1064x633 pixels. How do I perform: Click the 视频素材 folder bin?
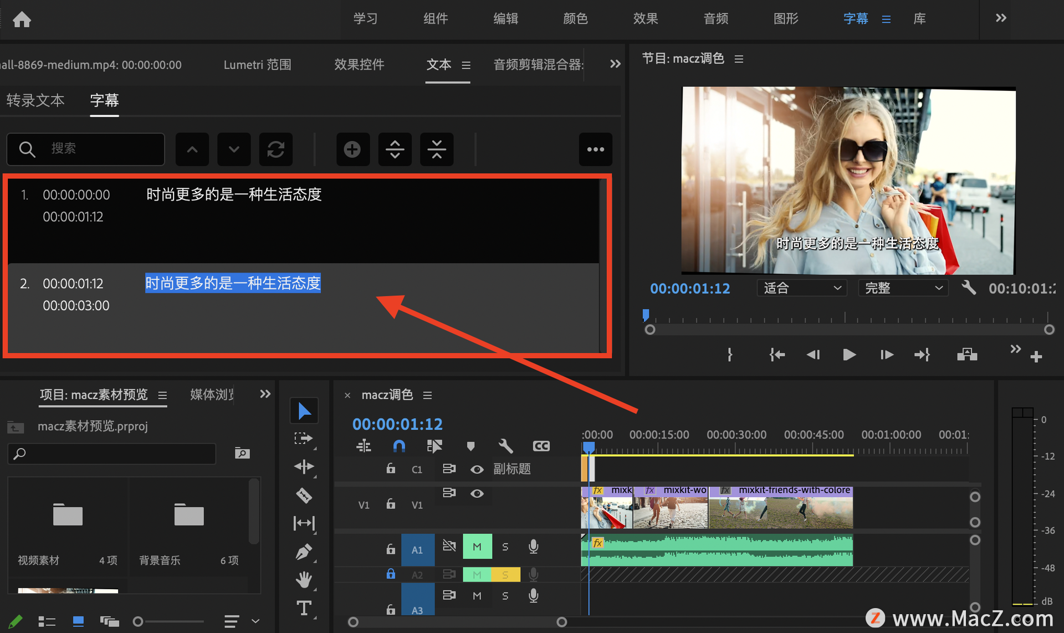tap(68, 515)
